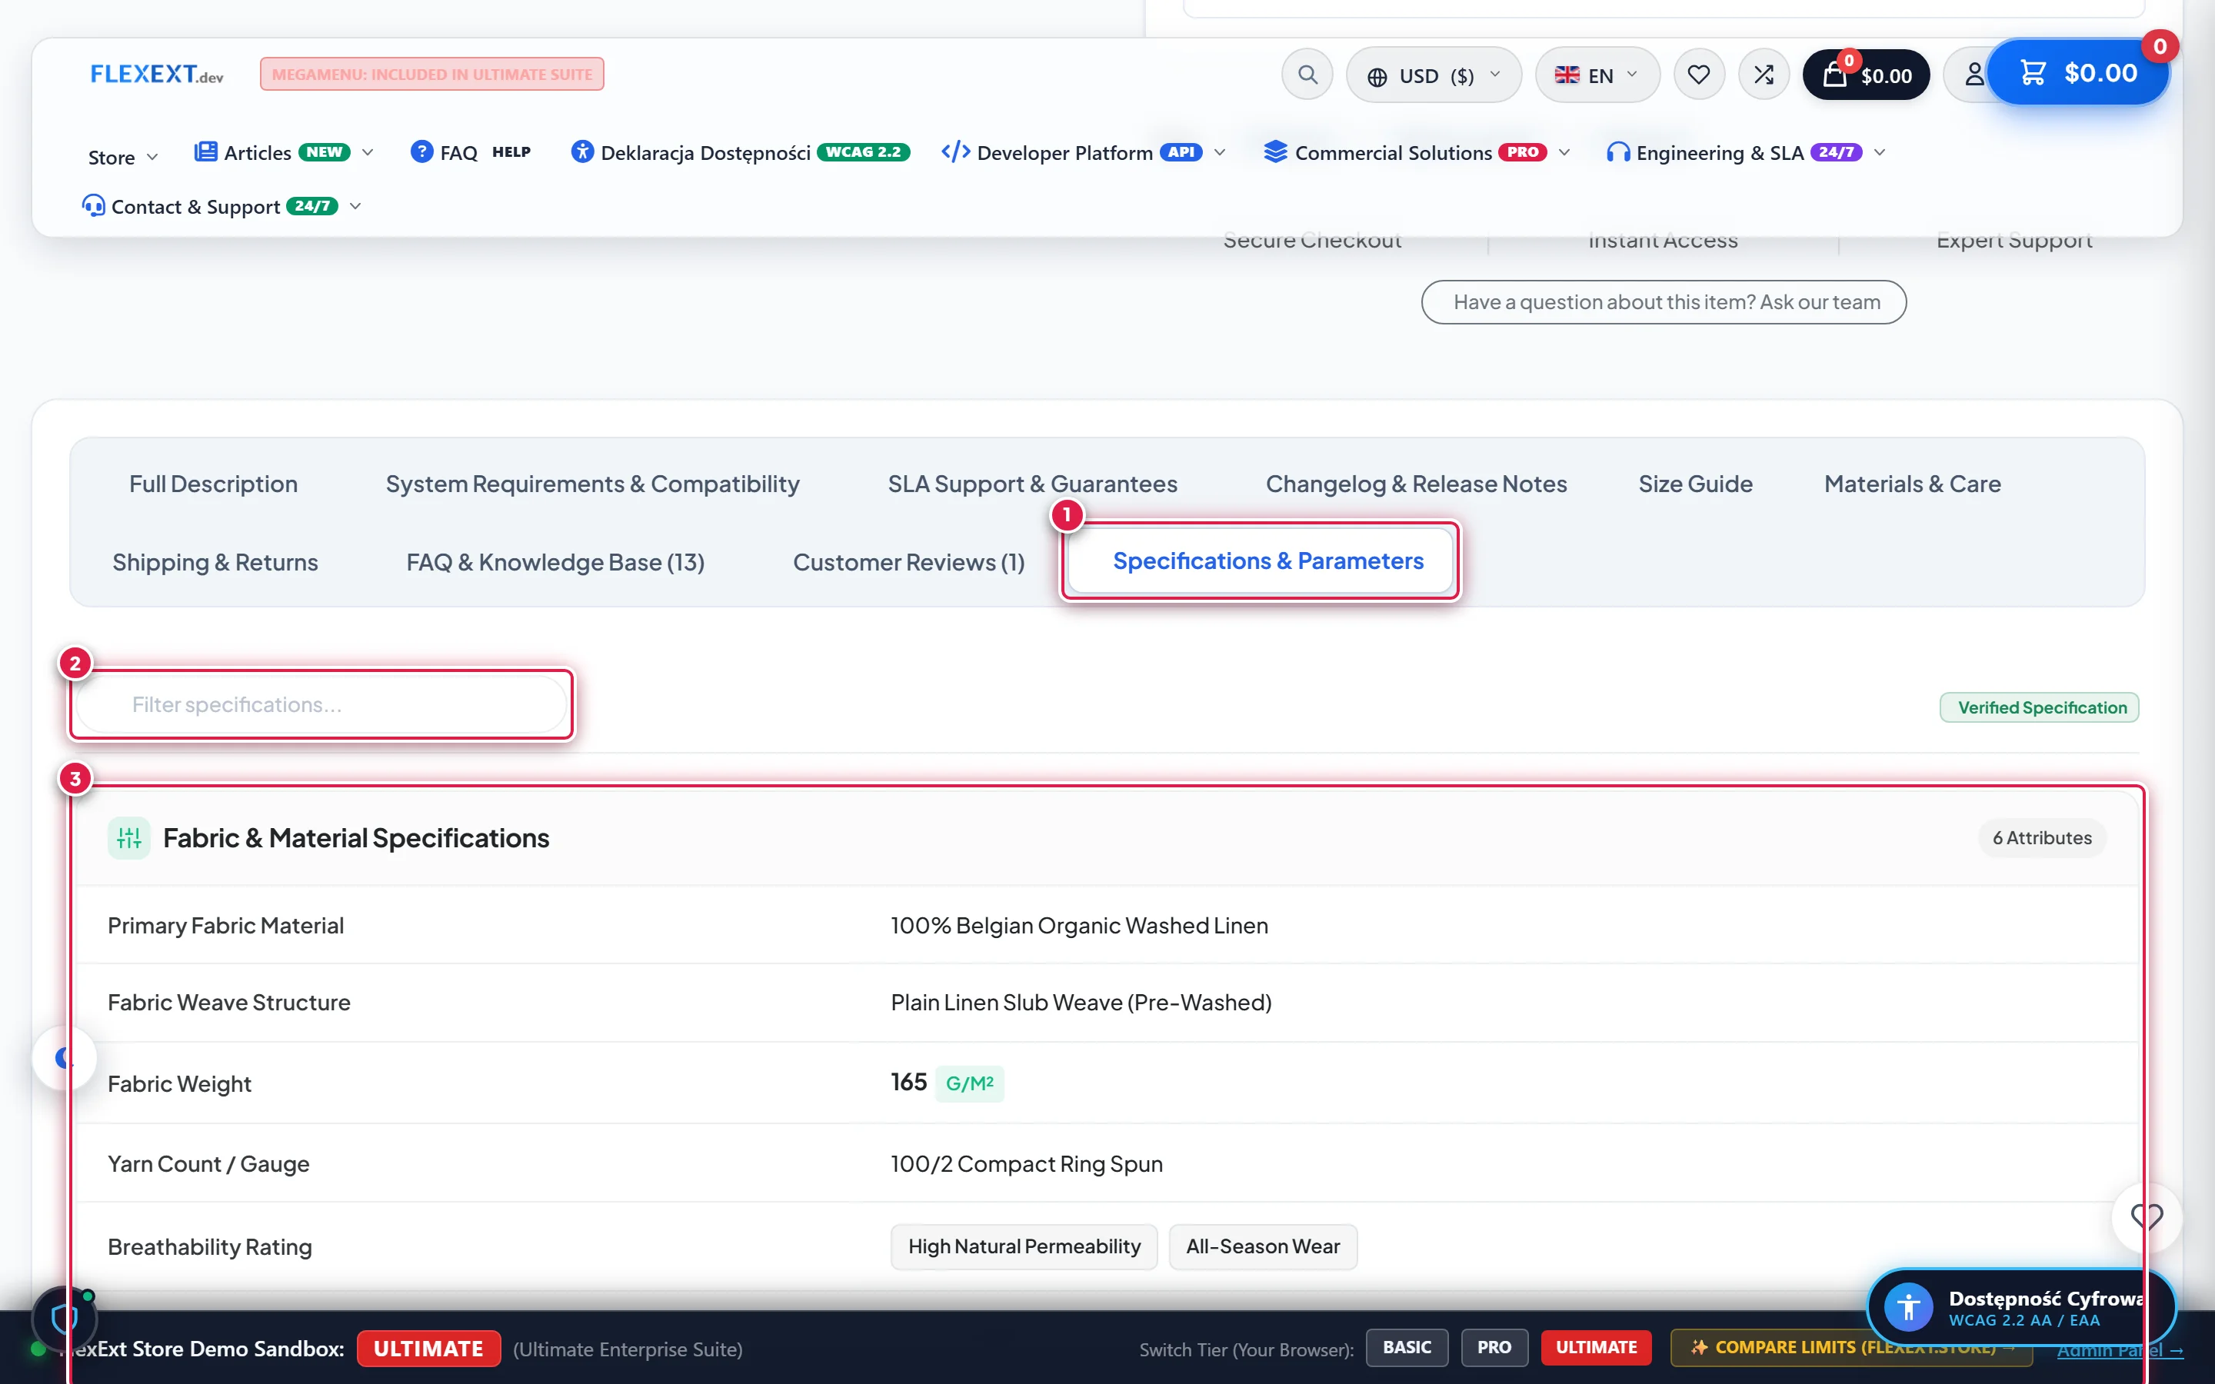Click the Verified Specification badge

[2040, 707]
